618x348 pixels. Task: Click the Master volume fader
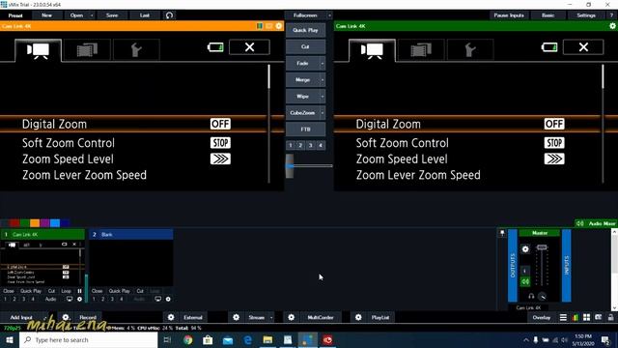[x=542, y=247]
